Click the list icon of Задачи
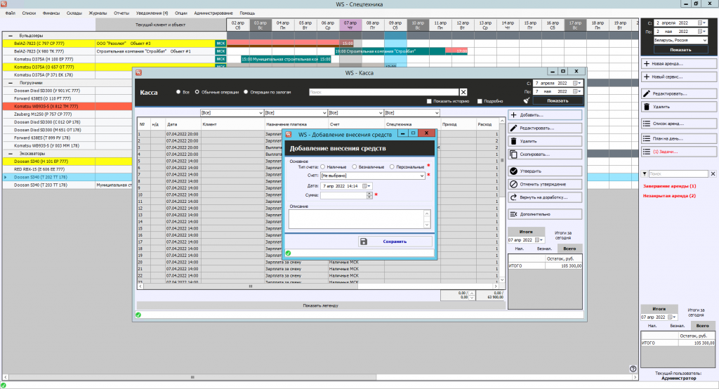Viewport: 719px width, 389px height. click(x=647, y=152)
